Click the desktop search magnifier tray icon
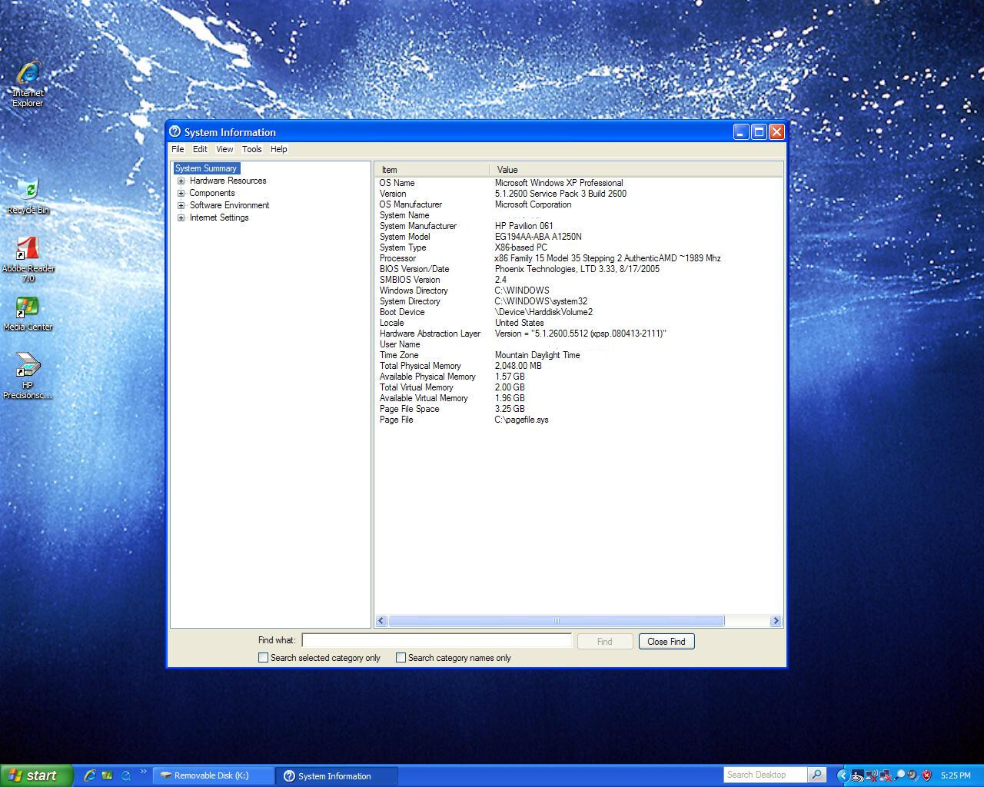Screen dimensions: 984x787 tap(899, 775)
